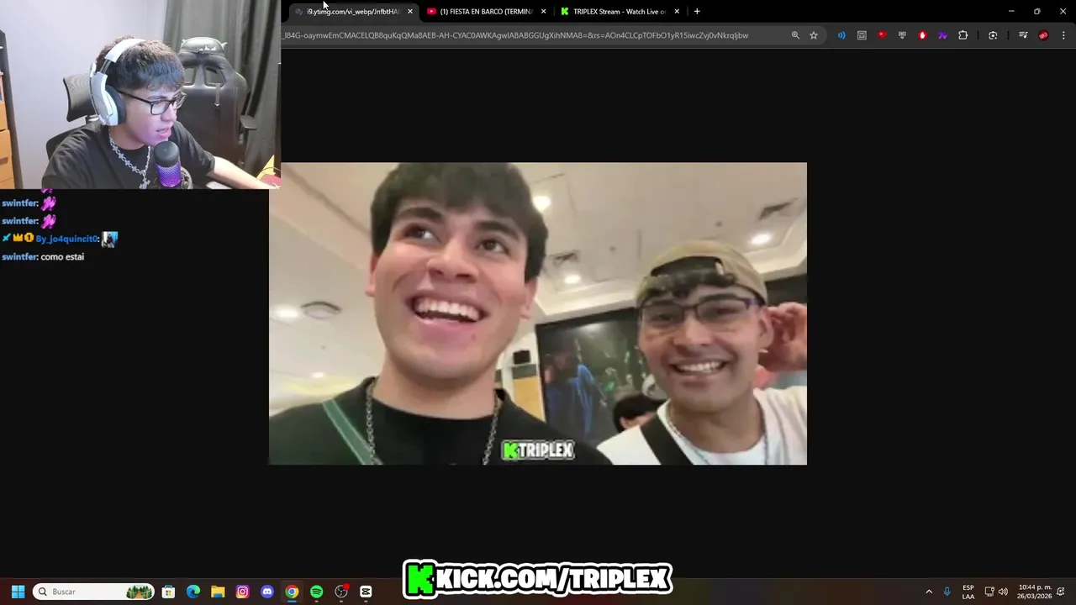This screenshot has width=1076, height=605.
Task: Open the red heart YouTube extension icon
Action: tap(882, 35)
